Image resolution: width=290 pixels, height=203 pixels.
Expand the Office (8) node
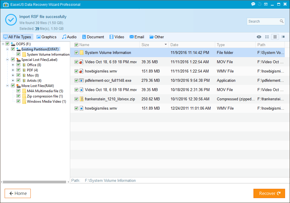tap(13, 65)
